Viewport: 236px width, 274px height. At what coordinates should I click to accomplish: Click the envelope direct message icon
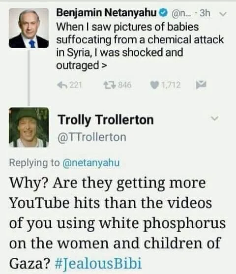[x=201, y=85]
